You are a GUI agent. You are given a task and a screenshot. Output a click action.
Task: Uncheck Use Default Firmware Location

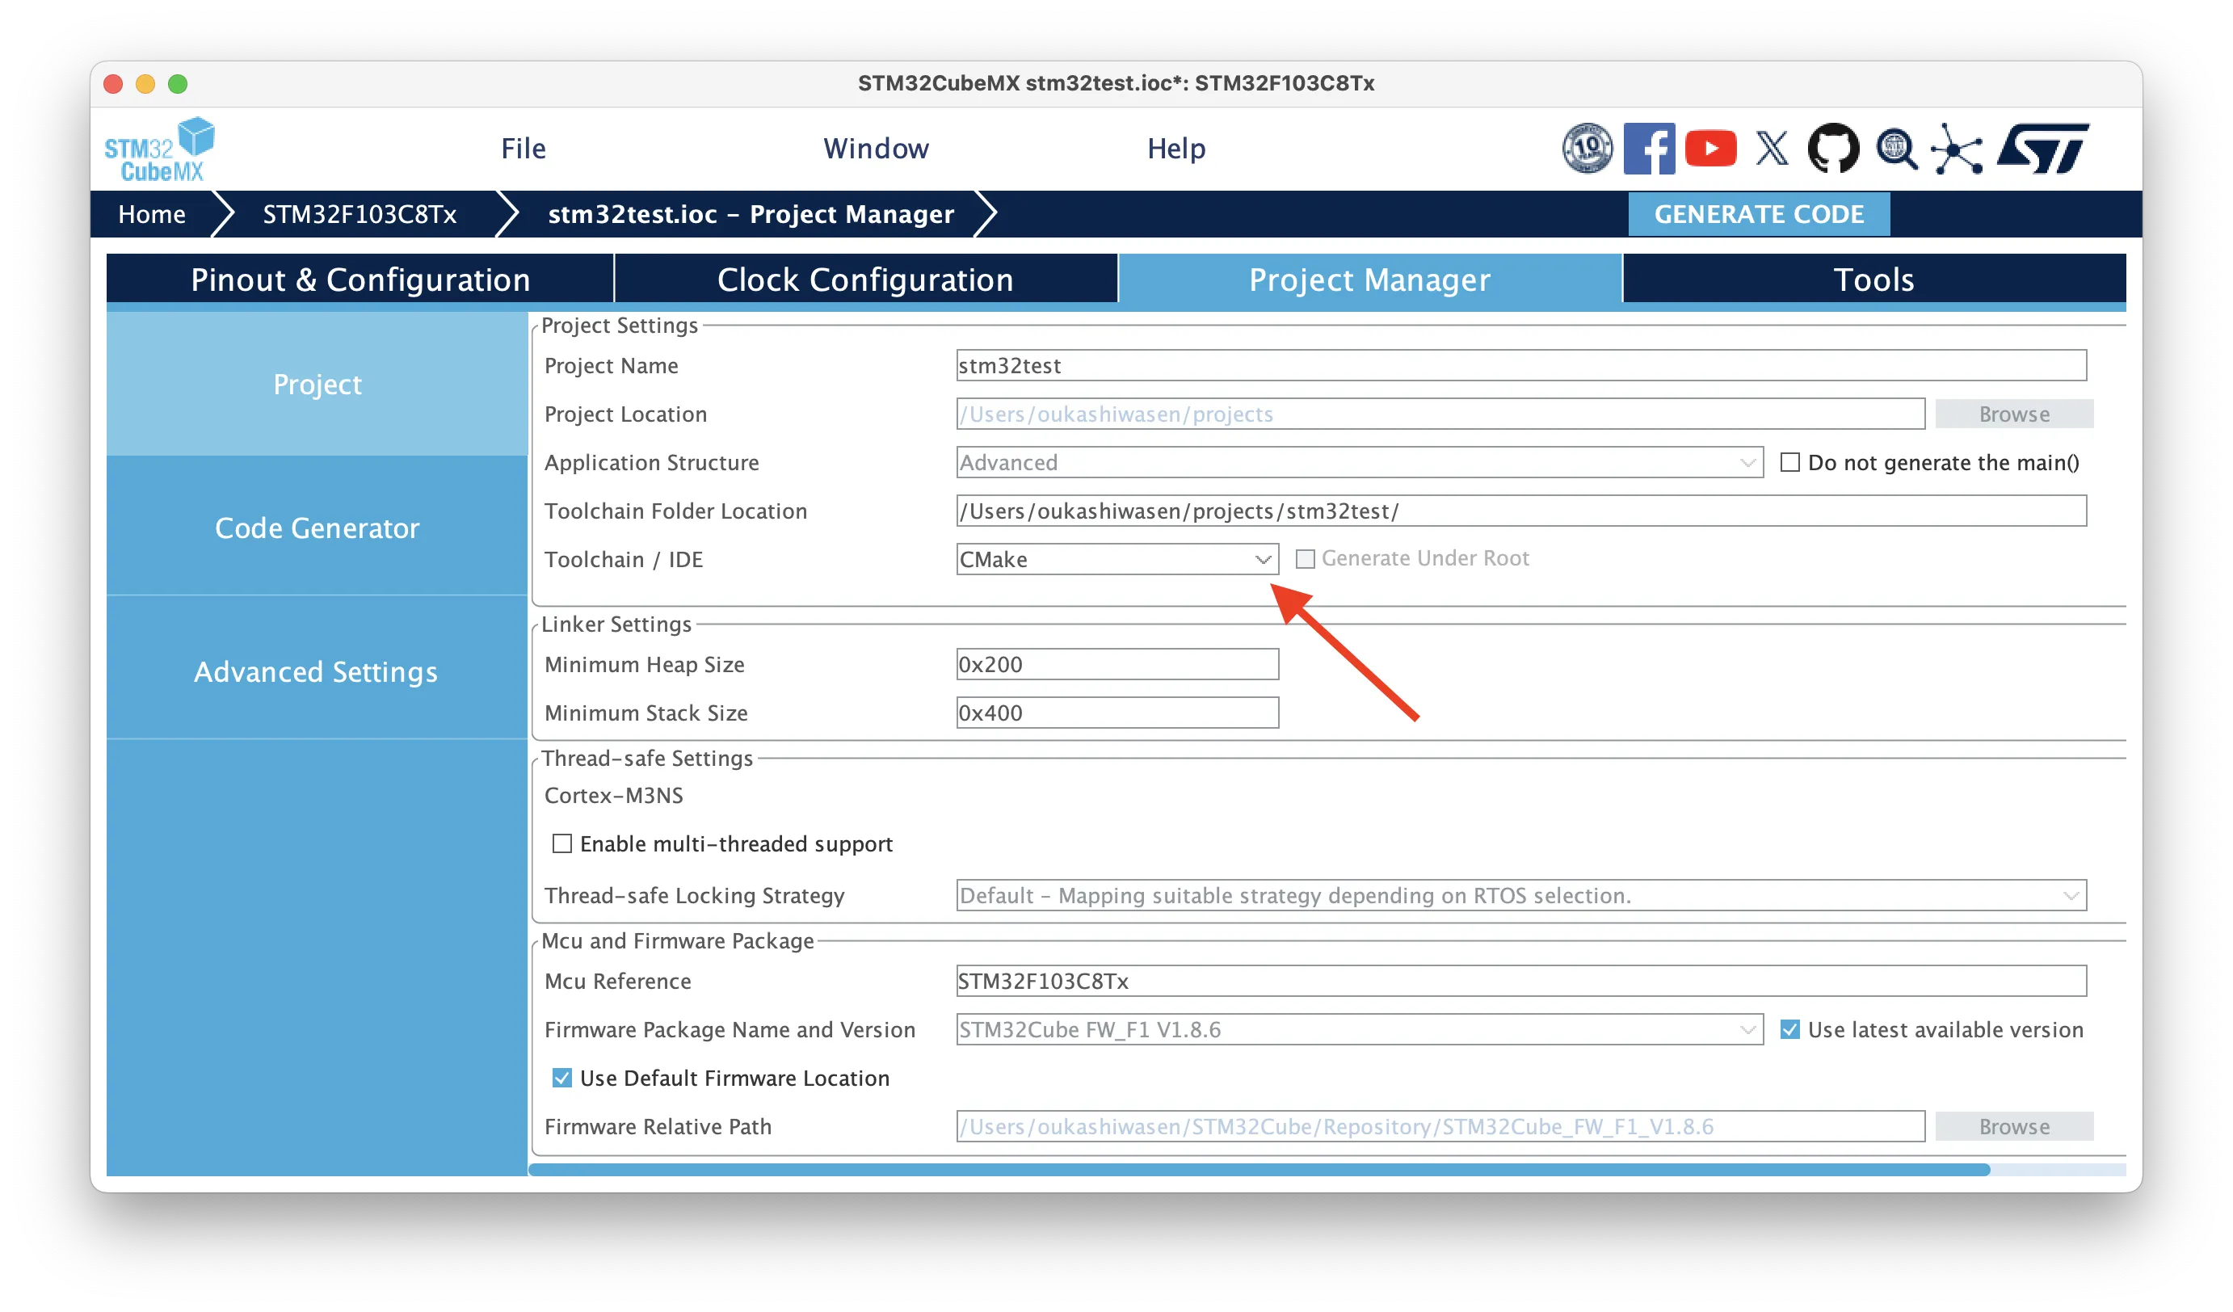(x=561, y=1079)
